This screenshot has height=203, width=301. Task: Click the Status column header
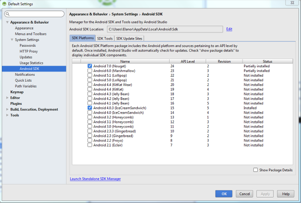(267, 61)
